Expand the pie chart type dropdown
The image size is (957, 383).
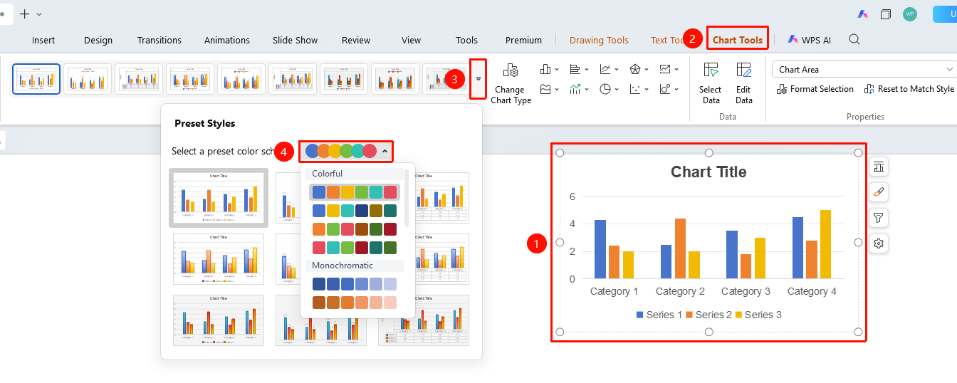pos(617,89)
